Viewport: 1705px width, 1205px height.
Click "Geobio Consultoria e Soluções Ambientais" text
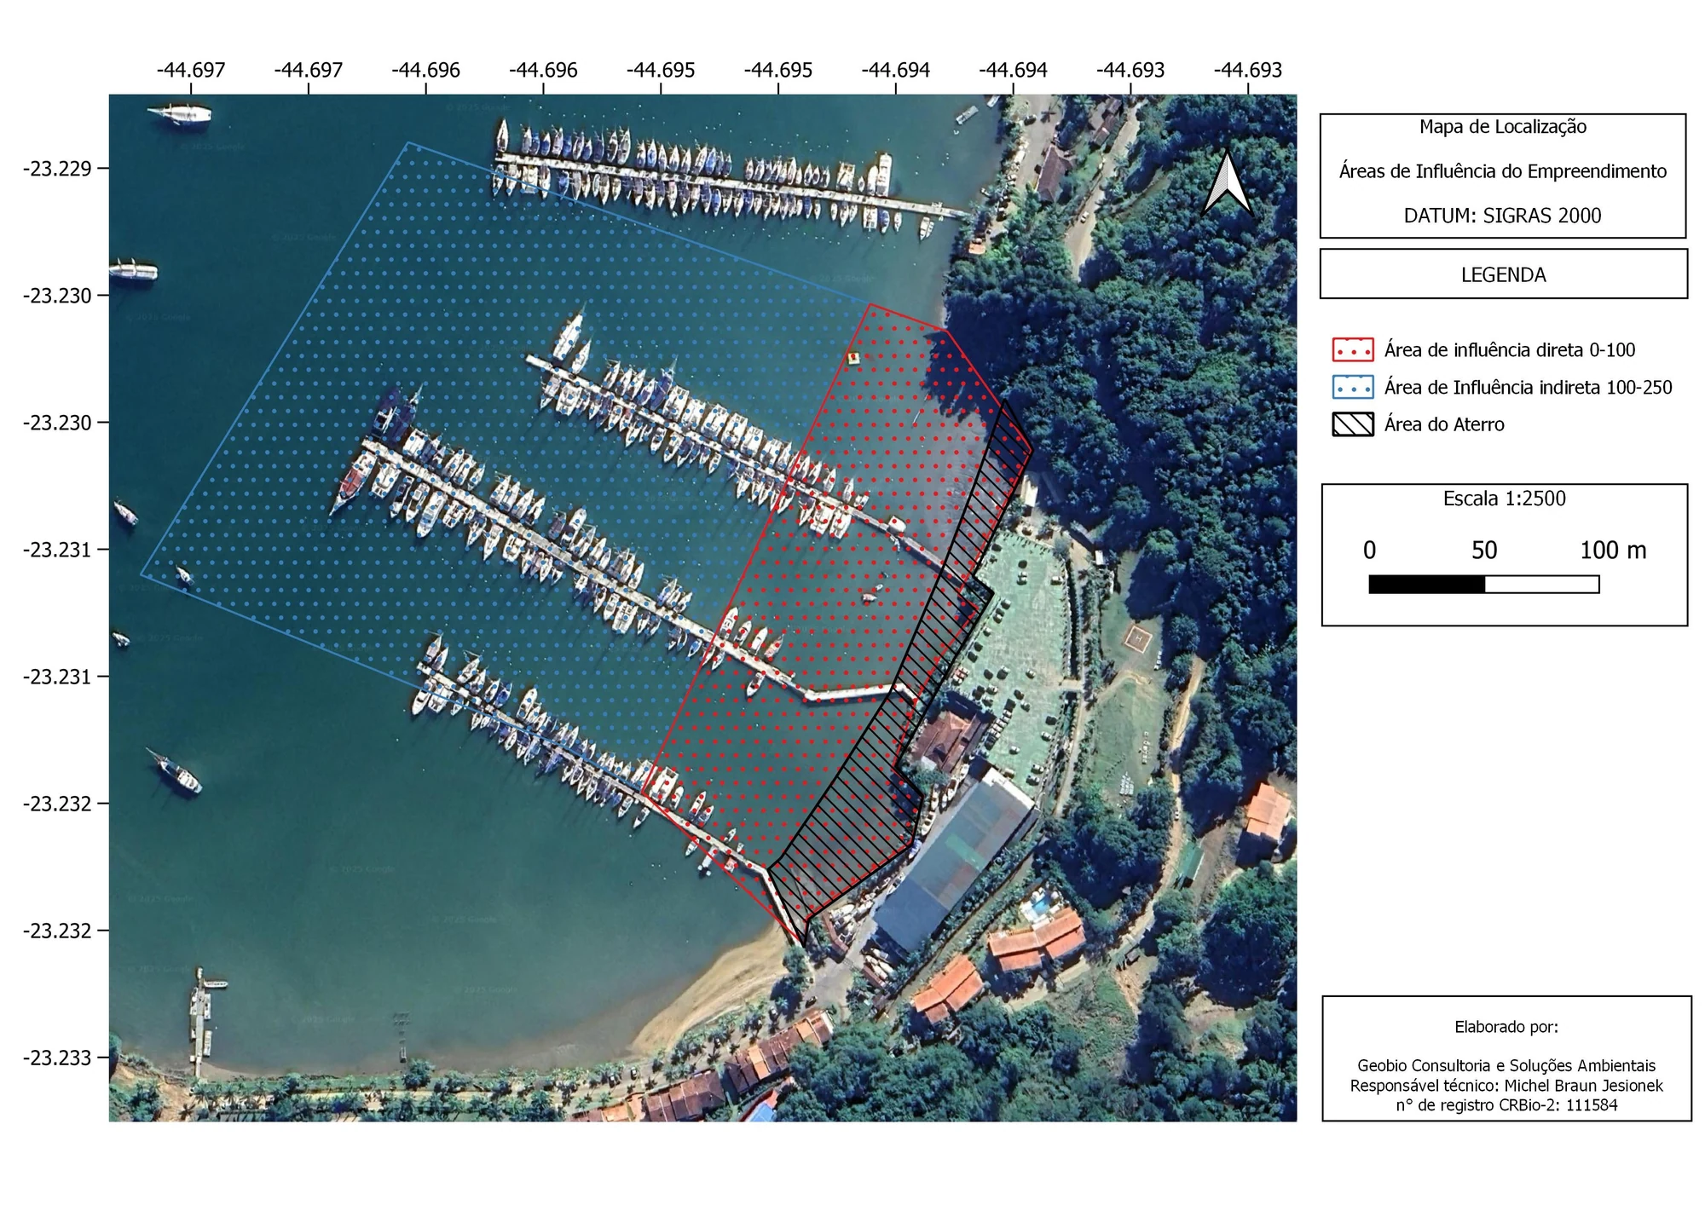(x=1506, y=1065)
